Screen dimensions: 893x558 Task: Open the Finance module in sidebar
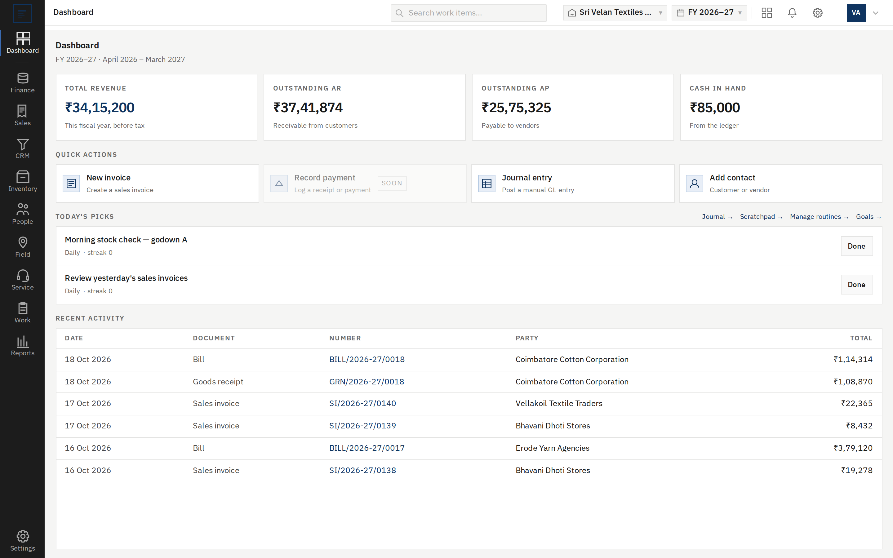pyautogui.click(x=23, y=83)
